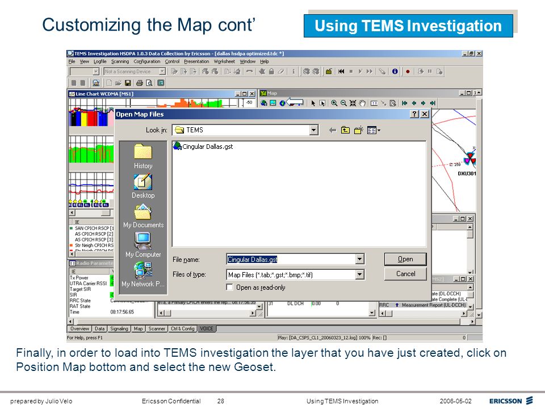Image resolution: width=545 pixels, height=409 pixels.
Task: Select the area selection tool in Map toolbar
Action: 322,103
